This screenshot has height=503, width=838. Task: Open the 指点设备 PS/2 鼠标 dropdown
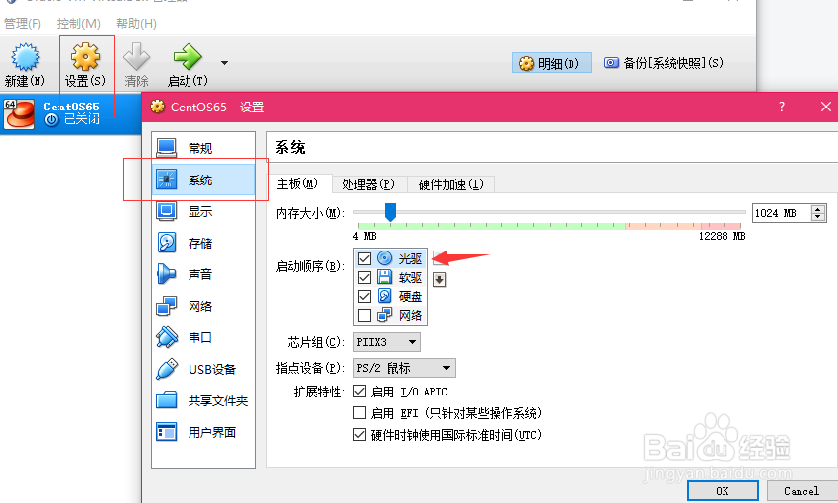click(x=405, y=368)
